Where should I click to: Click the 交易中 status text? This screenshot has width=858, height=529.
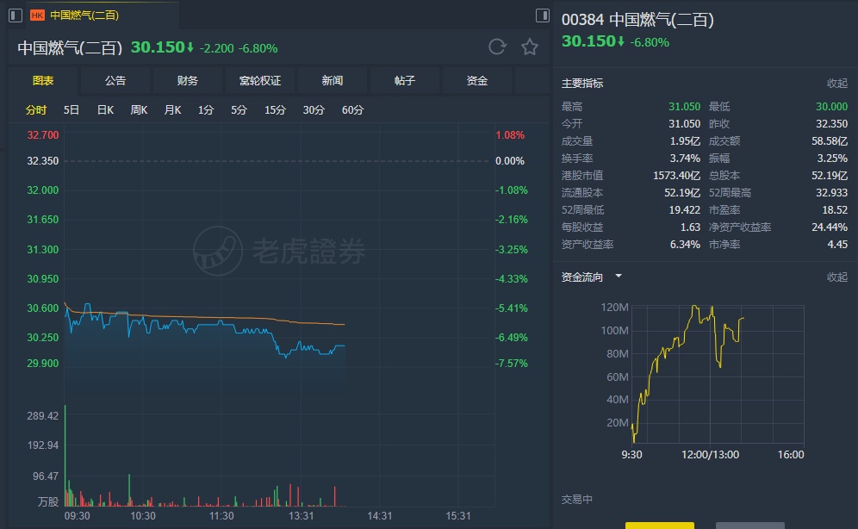[577, 500]
